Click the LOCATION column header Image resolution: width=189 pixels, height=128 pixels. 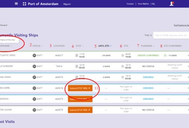point(59,46)
